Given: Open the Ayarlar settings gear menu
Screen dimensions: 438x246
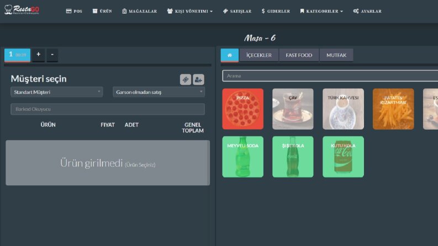Looking at the screenshot, I should pos(367,11).
